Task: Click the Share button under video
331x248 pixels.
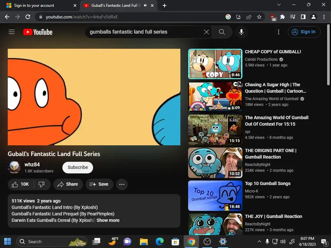Action: click(x=68, y=184)
